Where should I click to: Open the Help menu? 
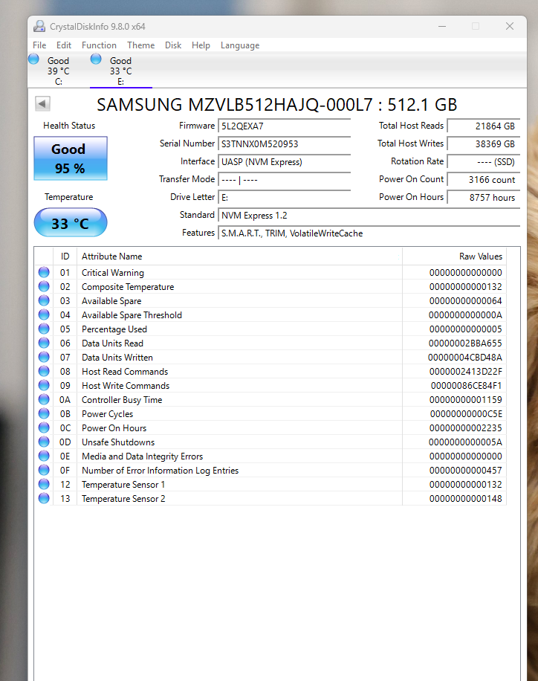(201, 45)
